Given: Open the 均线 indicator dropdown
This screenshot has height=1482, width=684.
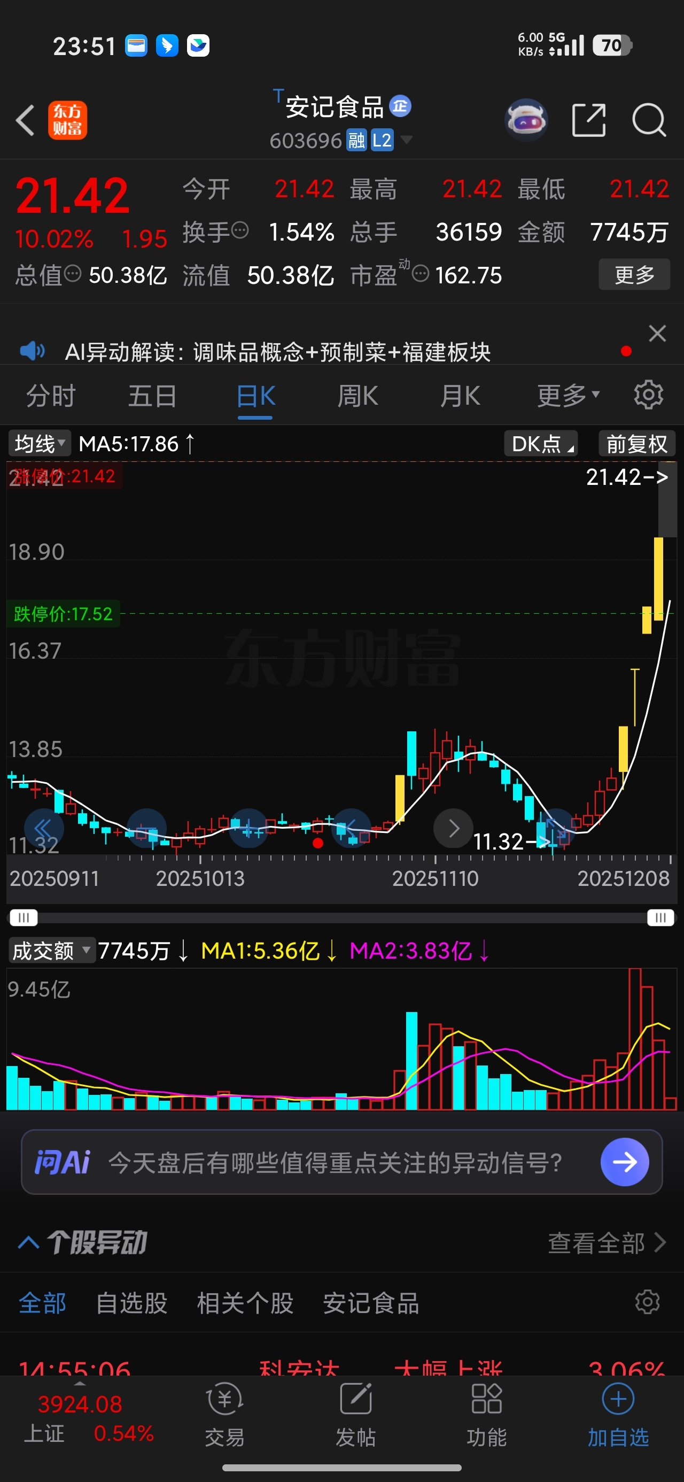Looking at the screenshot, I should click(40, 444).
